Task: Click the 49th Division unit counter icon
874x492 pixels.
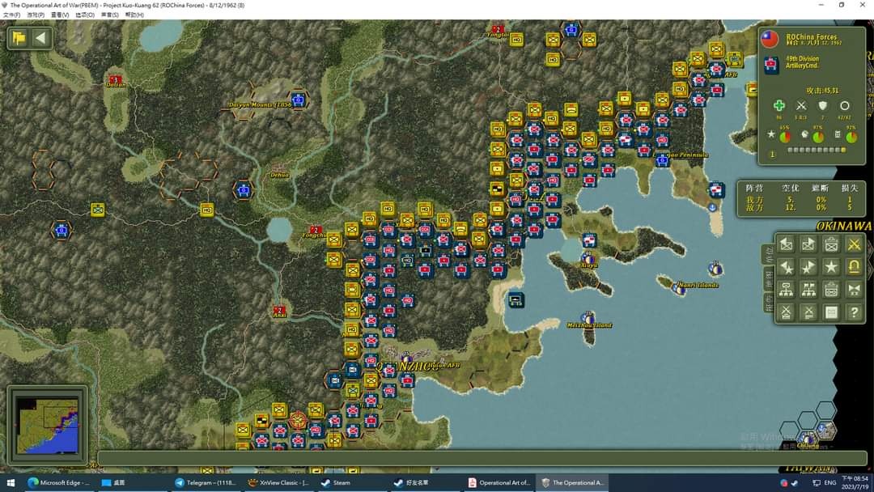Action: pos(771,65)
